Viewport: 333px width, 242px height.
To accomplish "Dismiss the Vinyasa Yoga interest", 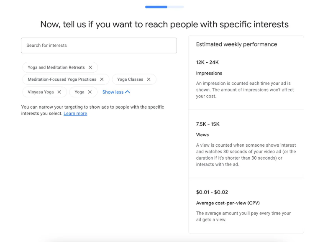I will [x=59, y=92].
